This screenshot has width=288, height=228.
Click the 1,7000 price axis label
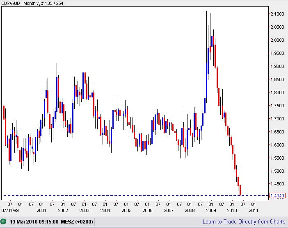pyautogui.click(x=277, y=119)
